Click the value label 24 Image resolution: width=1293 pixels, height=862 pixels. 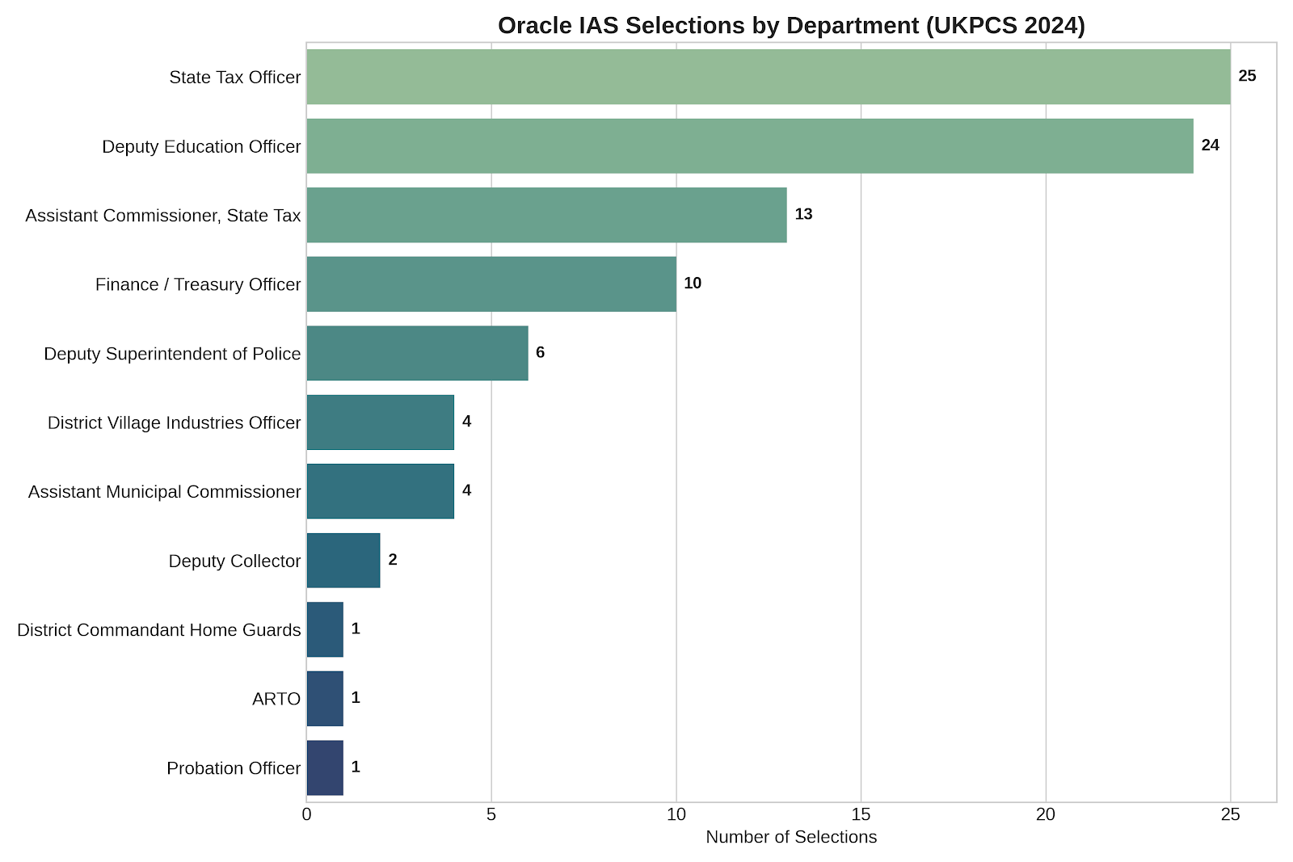tap(1211, 145)
